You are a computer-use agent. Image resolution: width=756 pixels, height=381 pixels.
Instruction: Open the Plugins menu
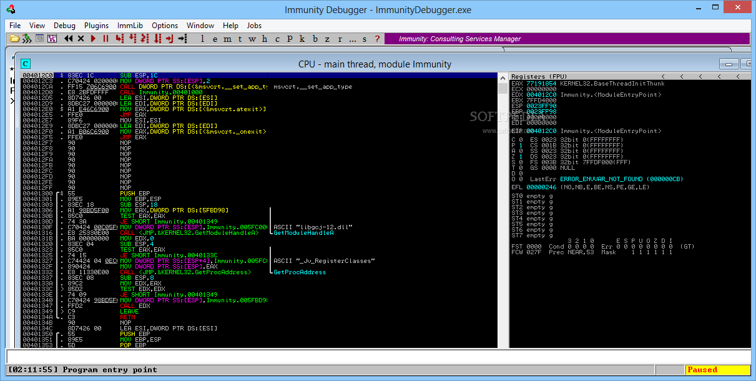click(96, 26)
